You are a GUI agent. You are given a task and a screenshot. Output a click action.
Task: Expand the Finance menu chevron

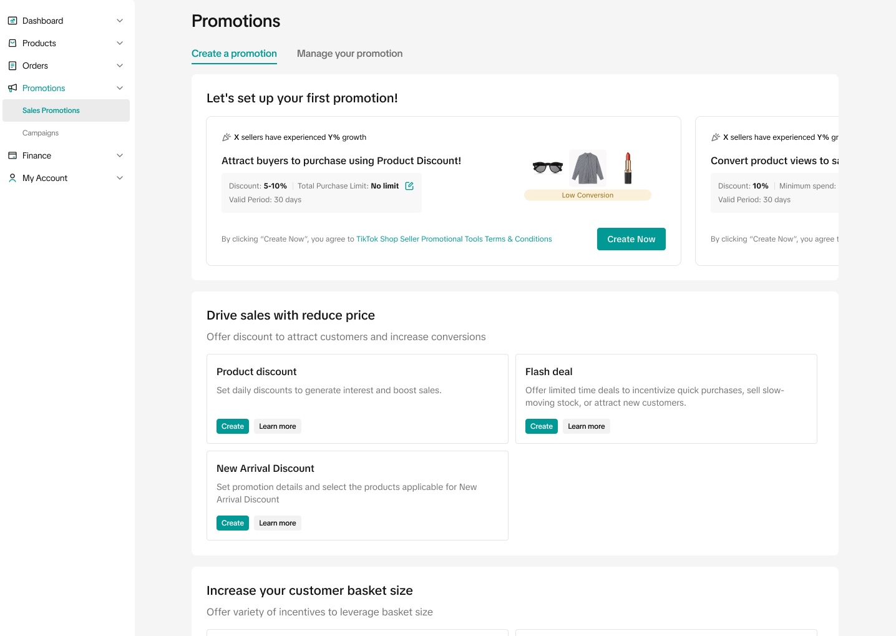[120, 155]
